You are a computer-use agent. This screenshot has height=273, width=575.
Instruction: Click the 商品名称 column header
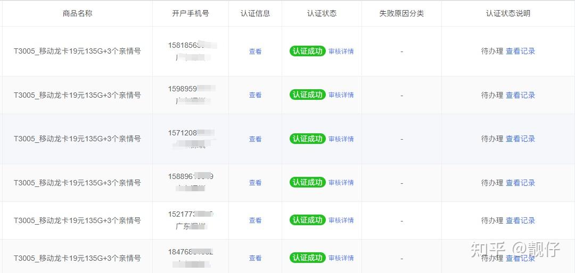(x=77, y=13)
